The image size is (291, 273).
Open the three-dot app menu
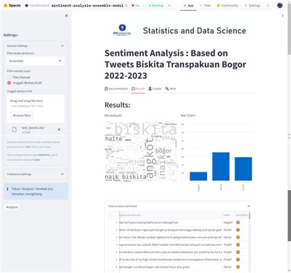[282, 16]
